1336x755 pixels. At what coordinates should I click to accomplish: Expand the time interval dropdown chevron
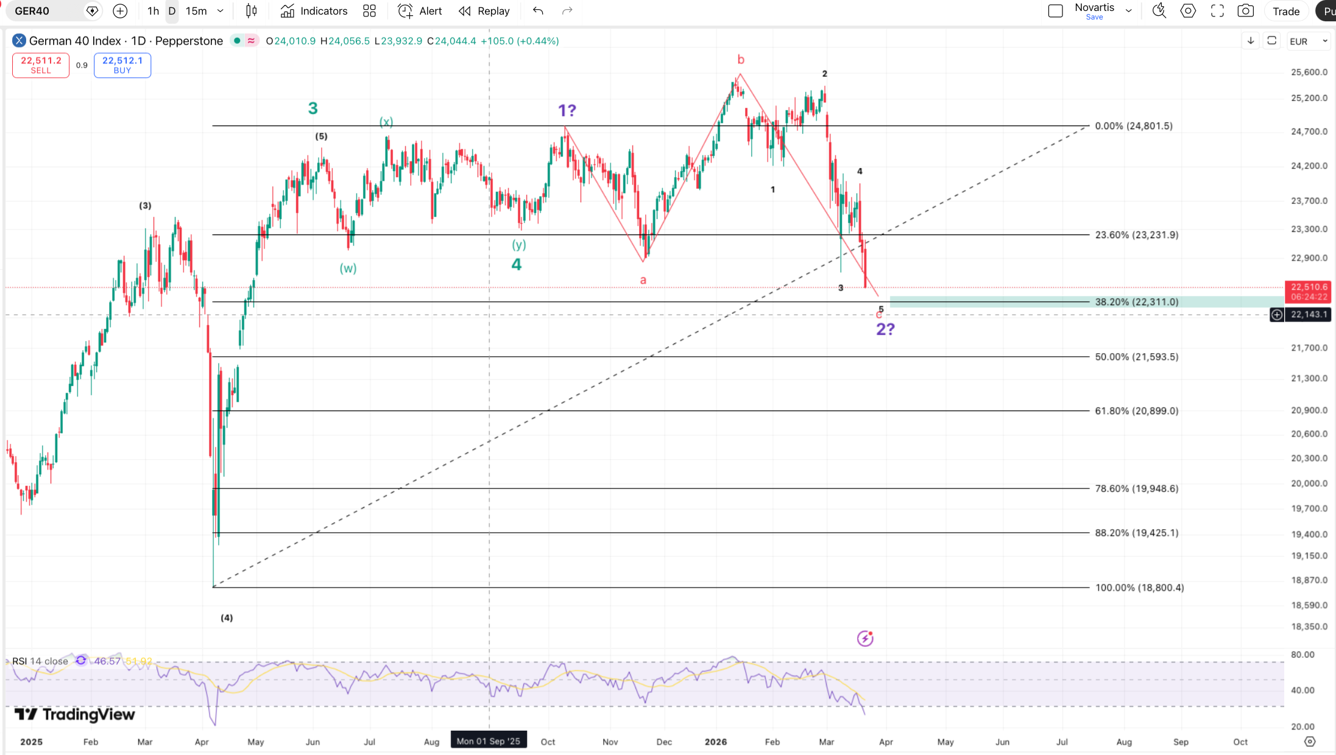(221, 11)
